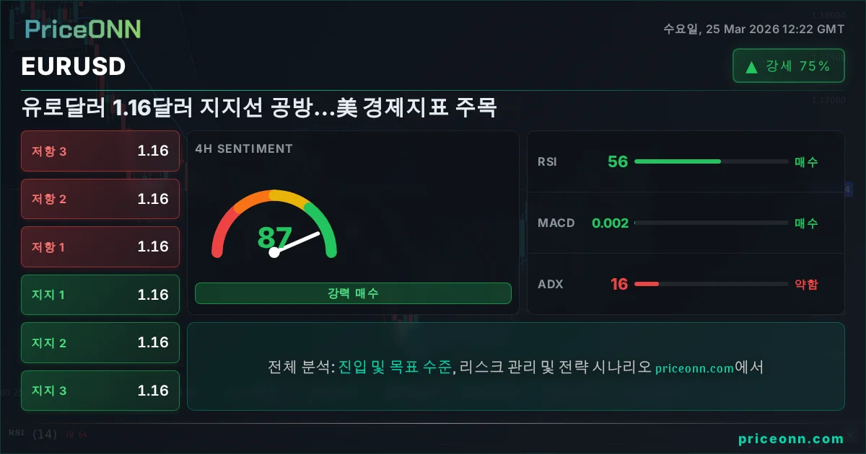Click the EURUSD symbol title
This screenshot has height=454, width=866.
pyautogui.click(x=74, y=67)
